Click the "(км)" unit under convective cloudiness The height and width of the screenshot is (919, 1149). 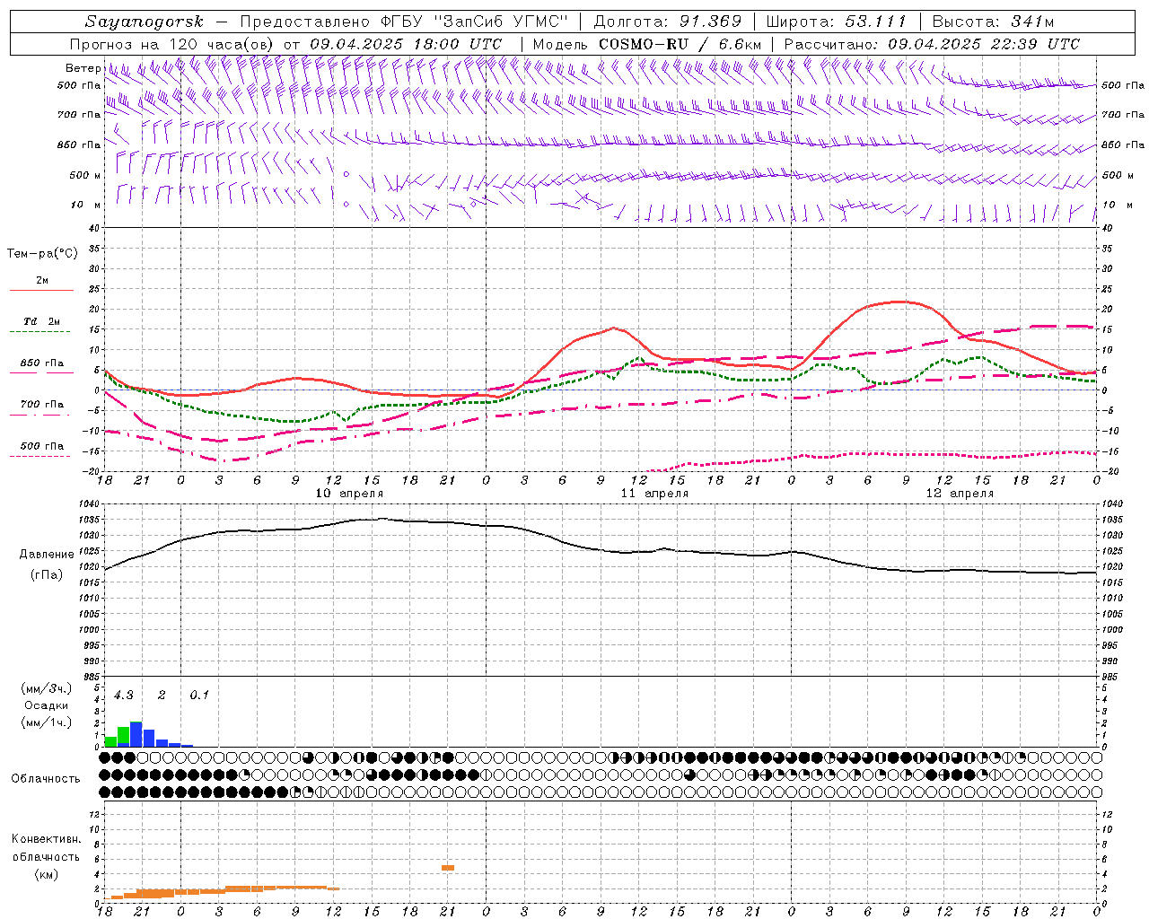[x=46, y=873]
